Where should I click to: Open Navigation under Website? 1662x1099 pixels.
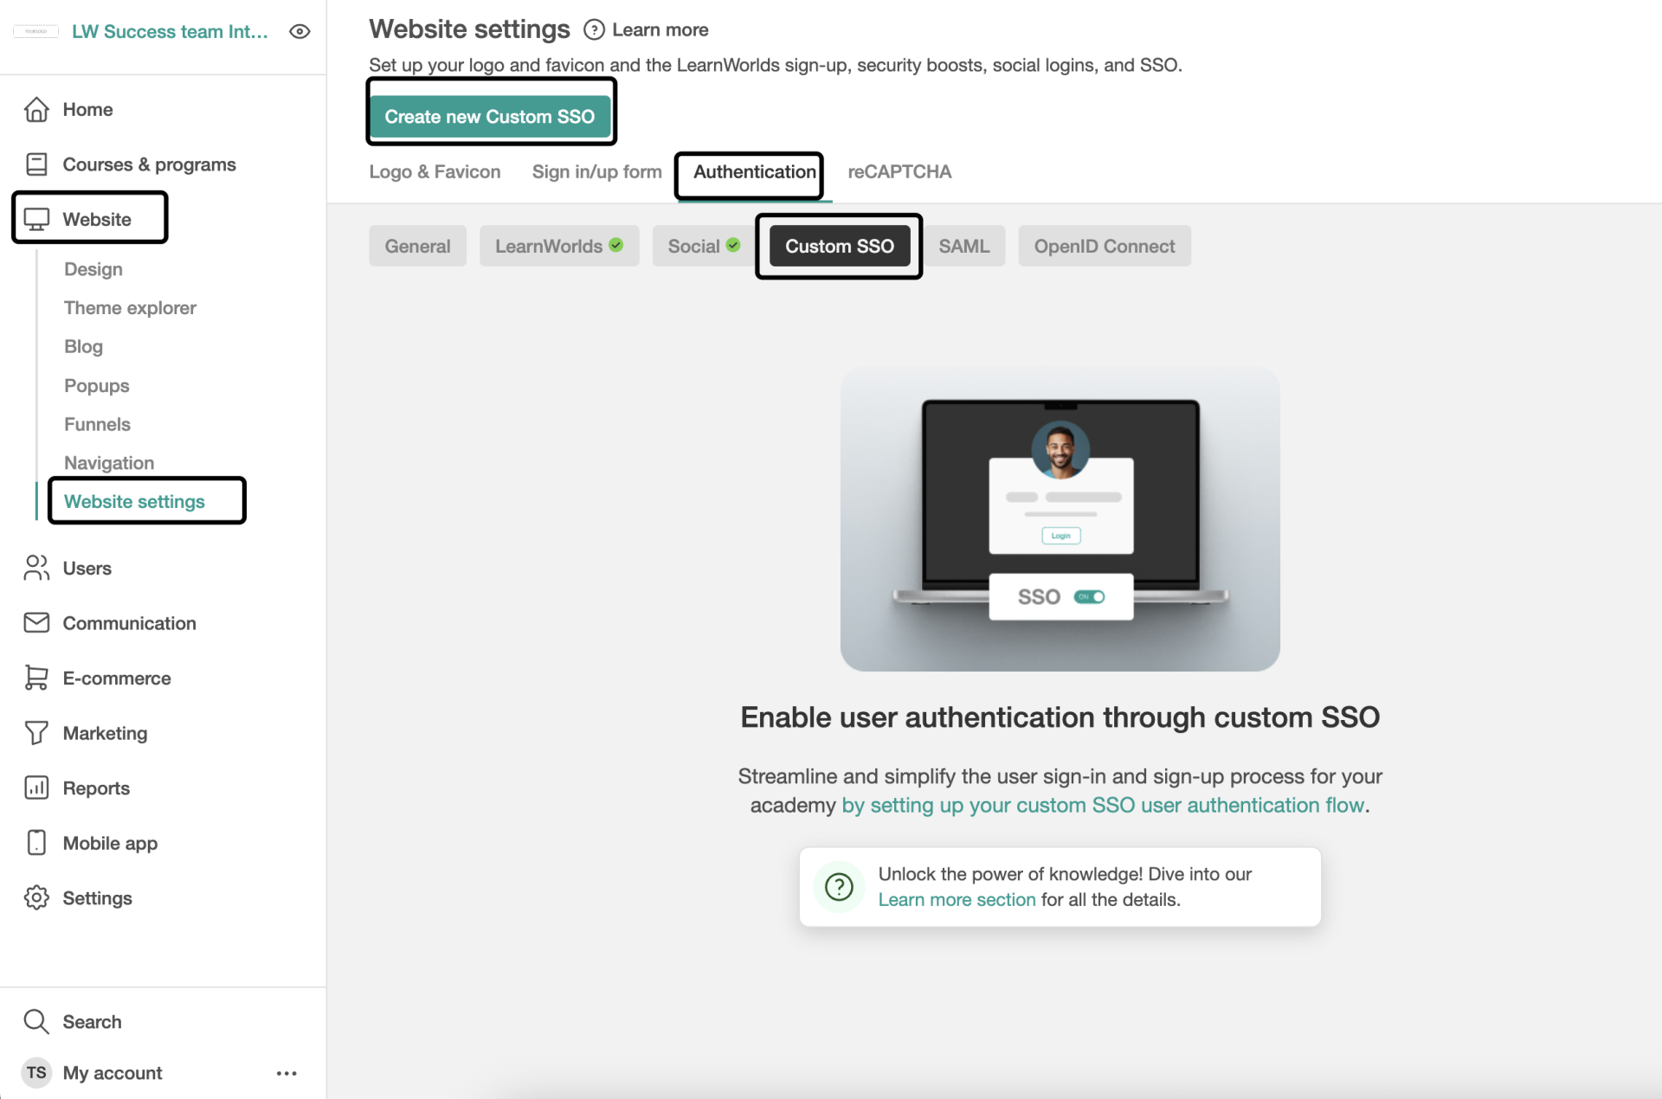109,464
